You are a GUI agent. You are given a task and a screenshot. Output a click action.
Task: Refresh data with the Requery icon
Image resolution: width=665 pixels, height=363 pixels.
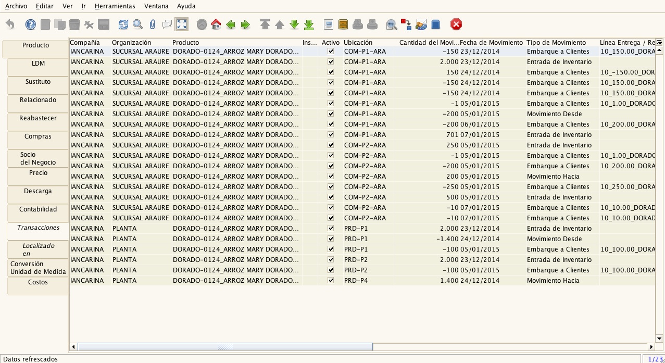pyautogui.click(x=123, y=24)
